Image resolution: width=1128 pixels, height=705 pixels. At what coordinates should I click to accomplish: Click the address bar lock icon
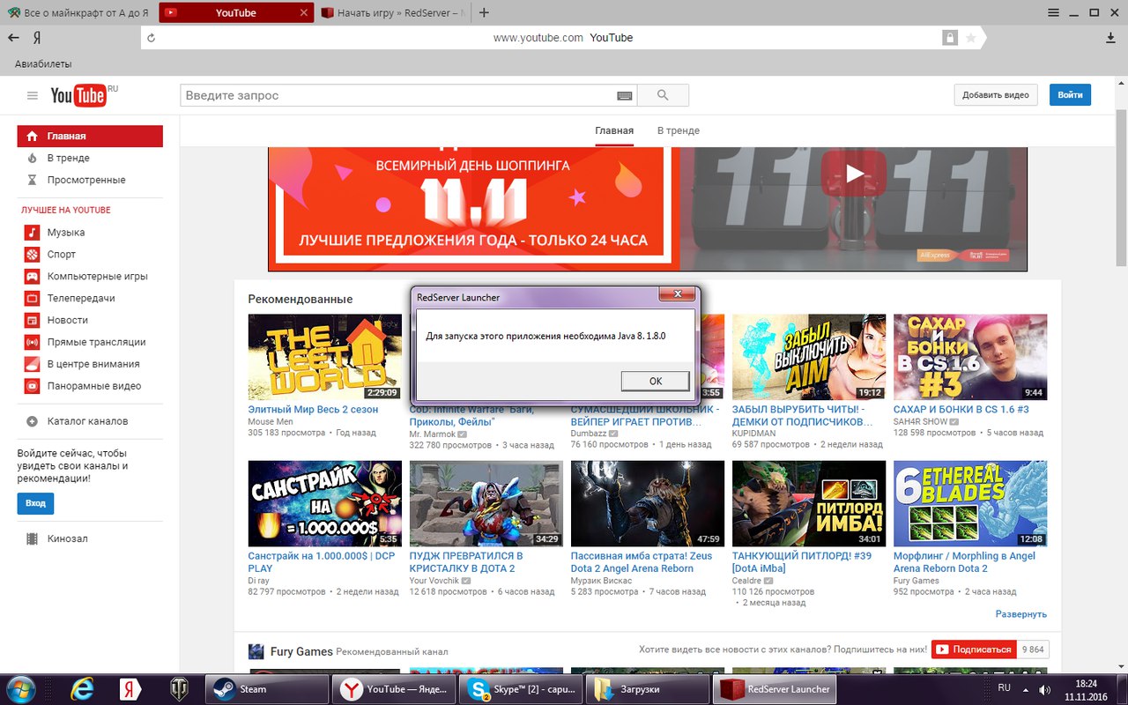pos(949,38)
